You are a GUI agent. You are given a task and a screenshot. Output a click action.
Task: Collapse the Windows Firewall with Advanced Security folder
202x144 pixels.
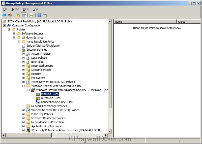[23, 86]
